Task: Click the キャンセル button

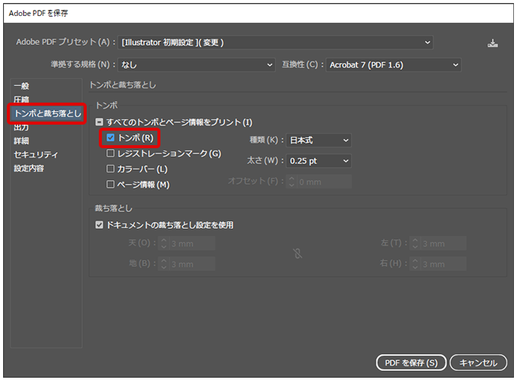Action: tap(478, 363)
